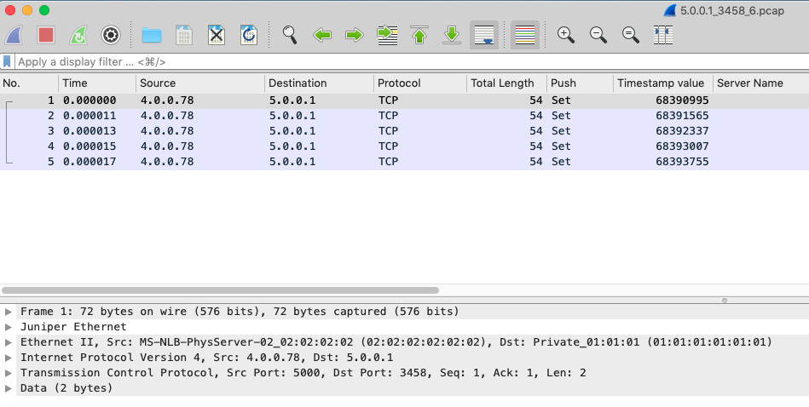Stop capture using the red square button
809x407 pixels.
(46, 35)
